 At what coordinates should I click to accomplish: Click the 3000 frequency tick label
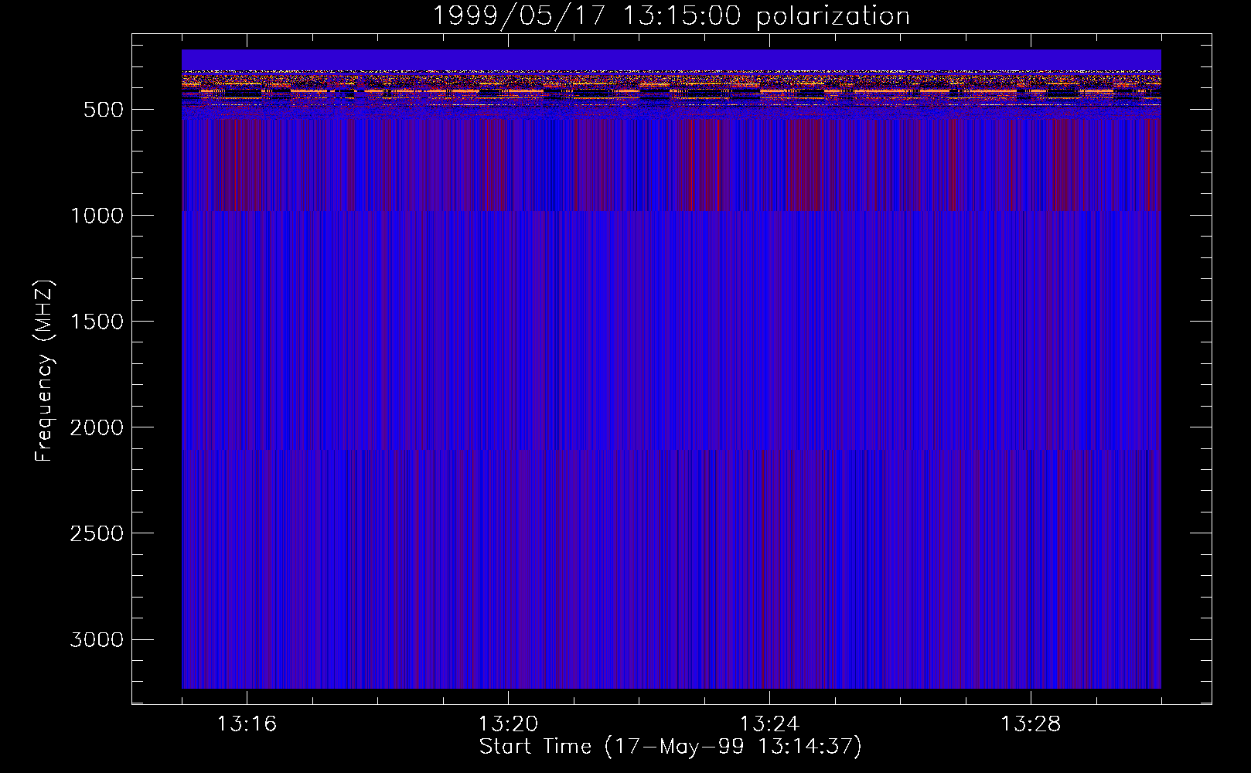pyautogui.click(x=97, y=639)
